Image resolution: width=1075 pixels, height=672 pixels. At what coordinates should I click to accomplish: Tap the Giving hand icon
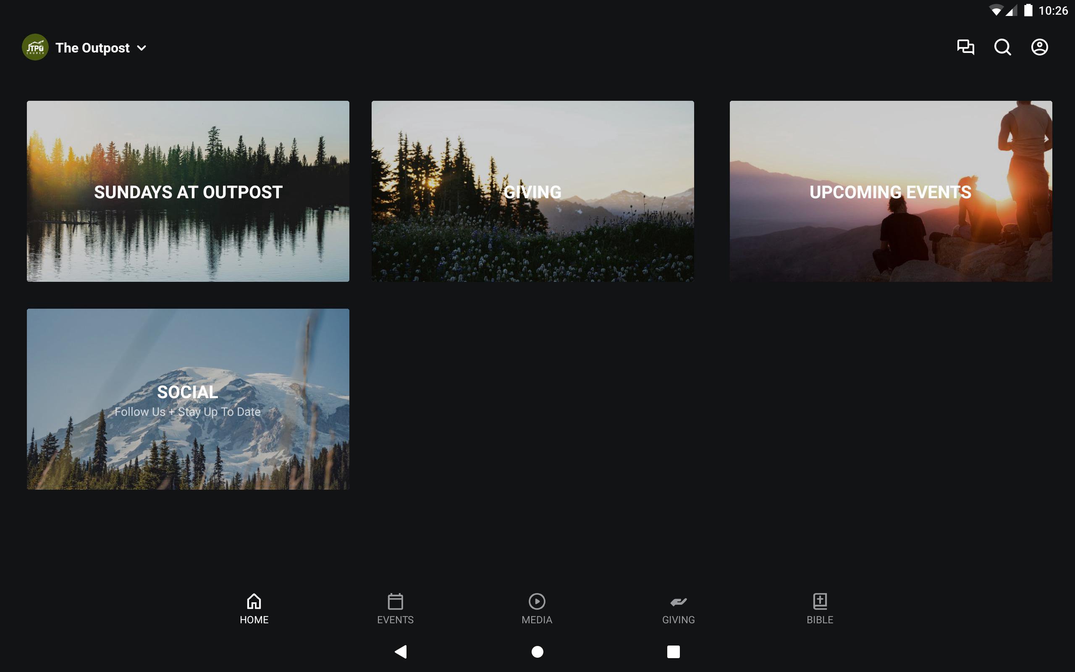click(678, 601)
